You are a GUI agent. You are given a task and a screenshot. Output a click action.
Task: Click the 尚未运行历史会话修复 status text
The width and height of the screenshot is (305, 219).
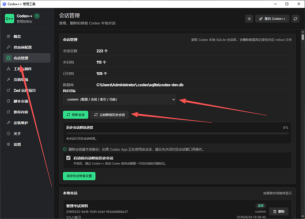[x=81, y=138]
